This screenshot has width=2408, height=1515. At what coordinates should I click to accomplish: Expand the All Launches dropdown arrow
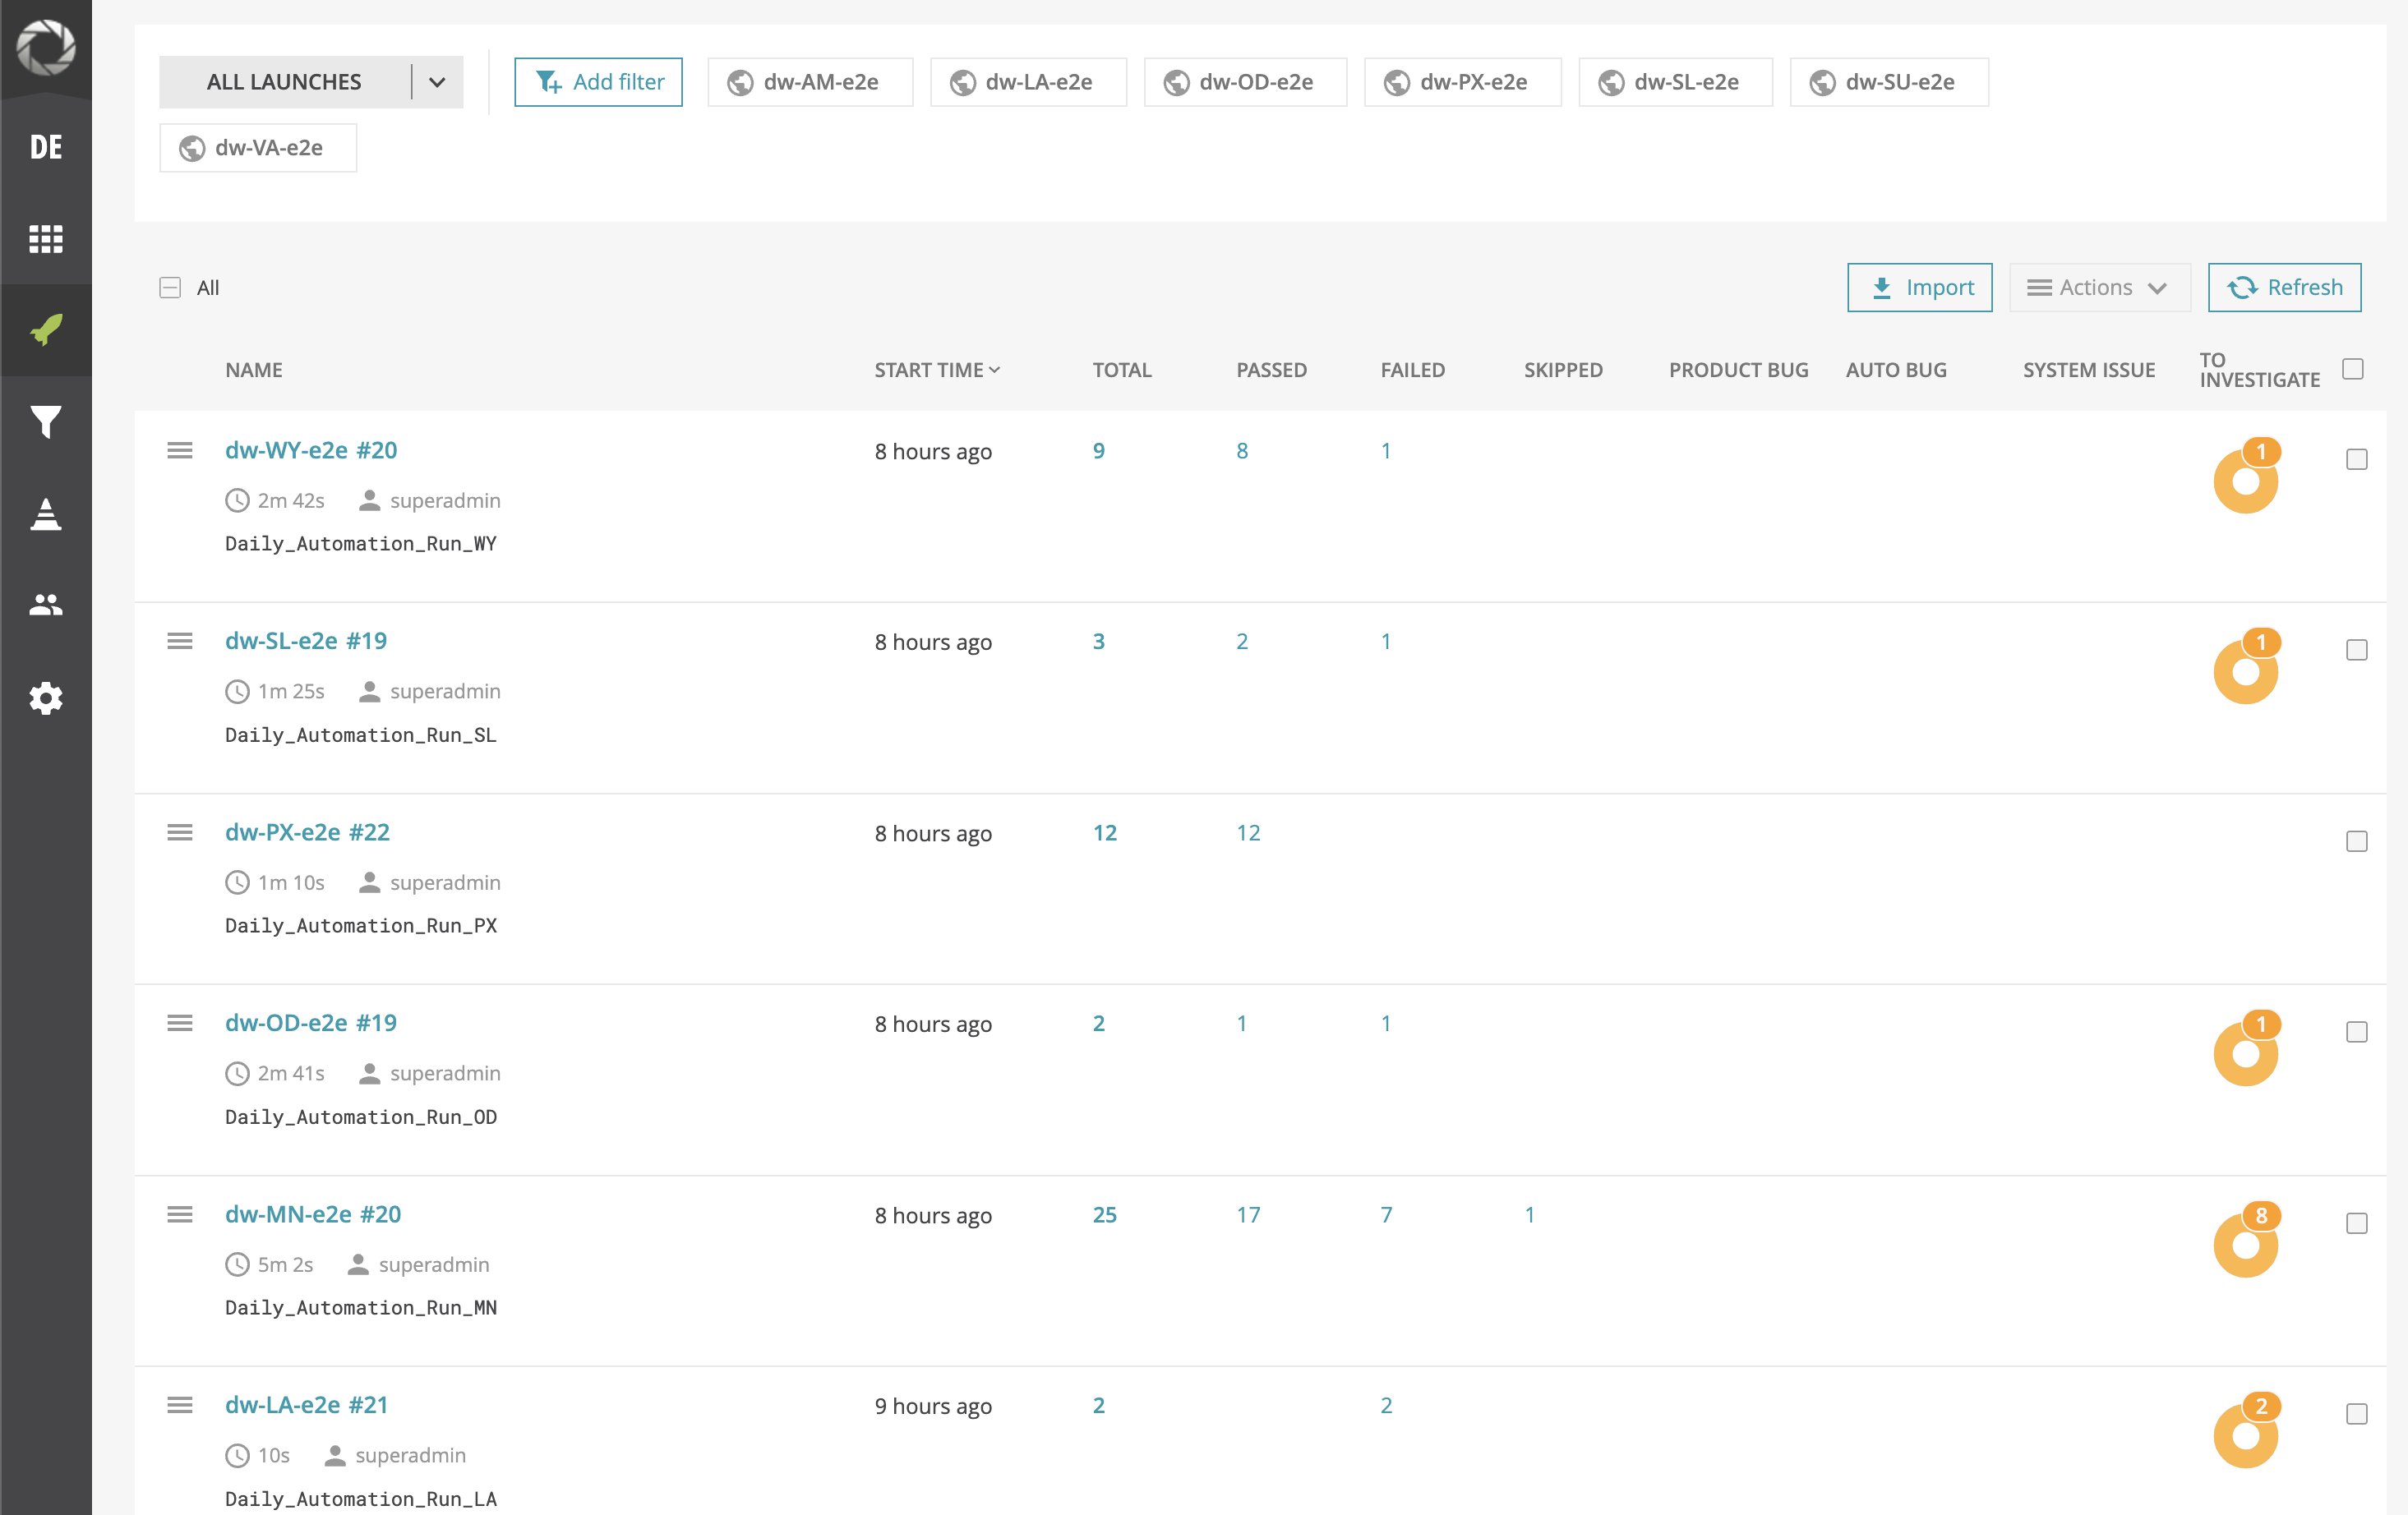pos(437,82)
